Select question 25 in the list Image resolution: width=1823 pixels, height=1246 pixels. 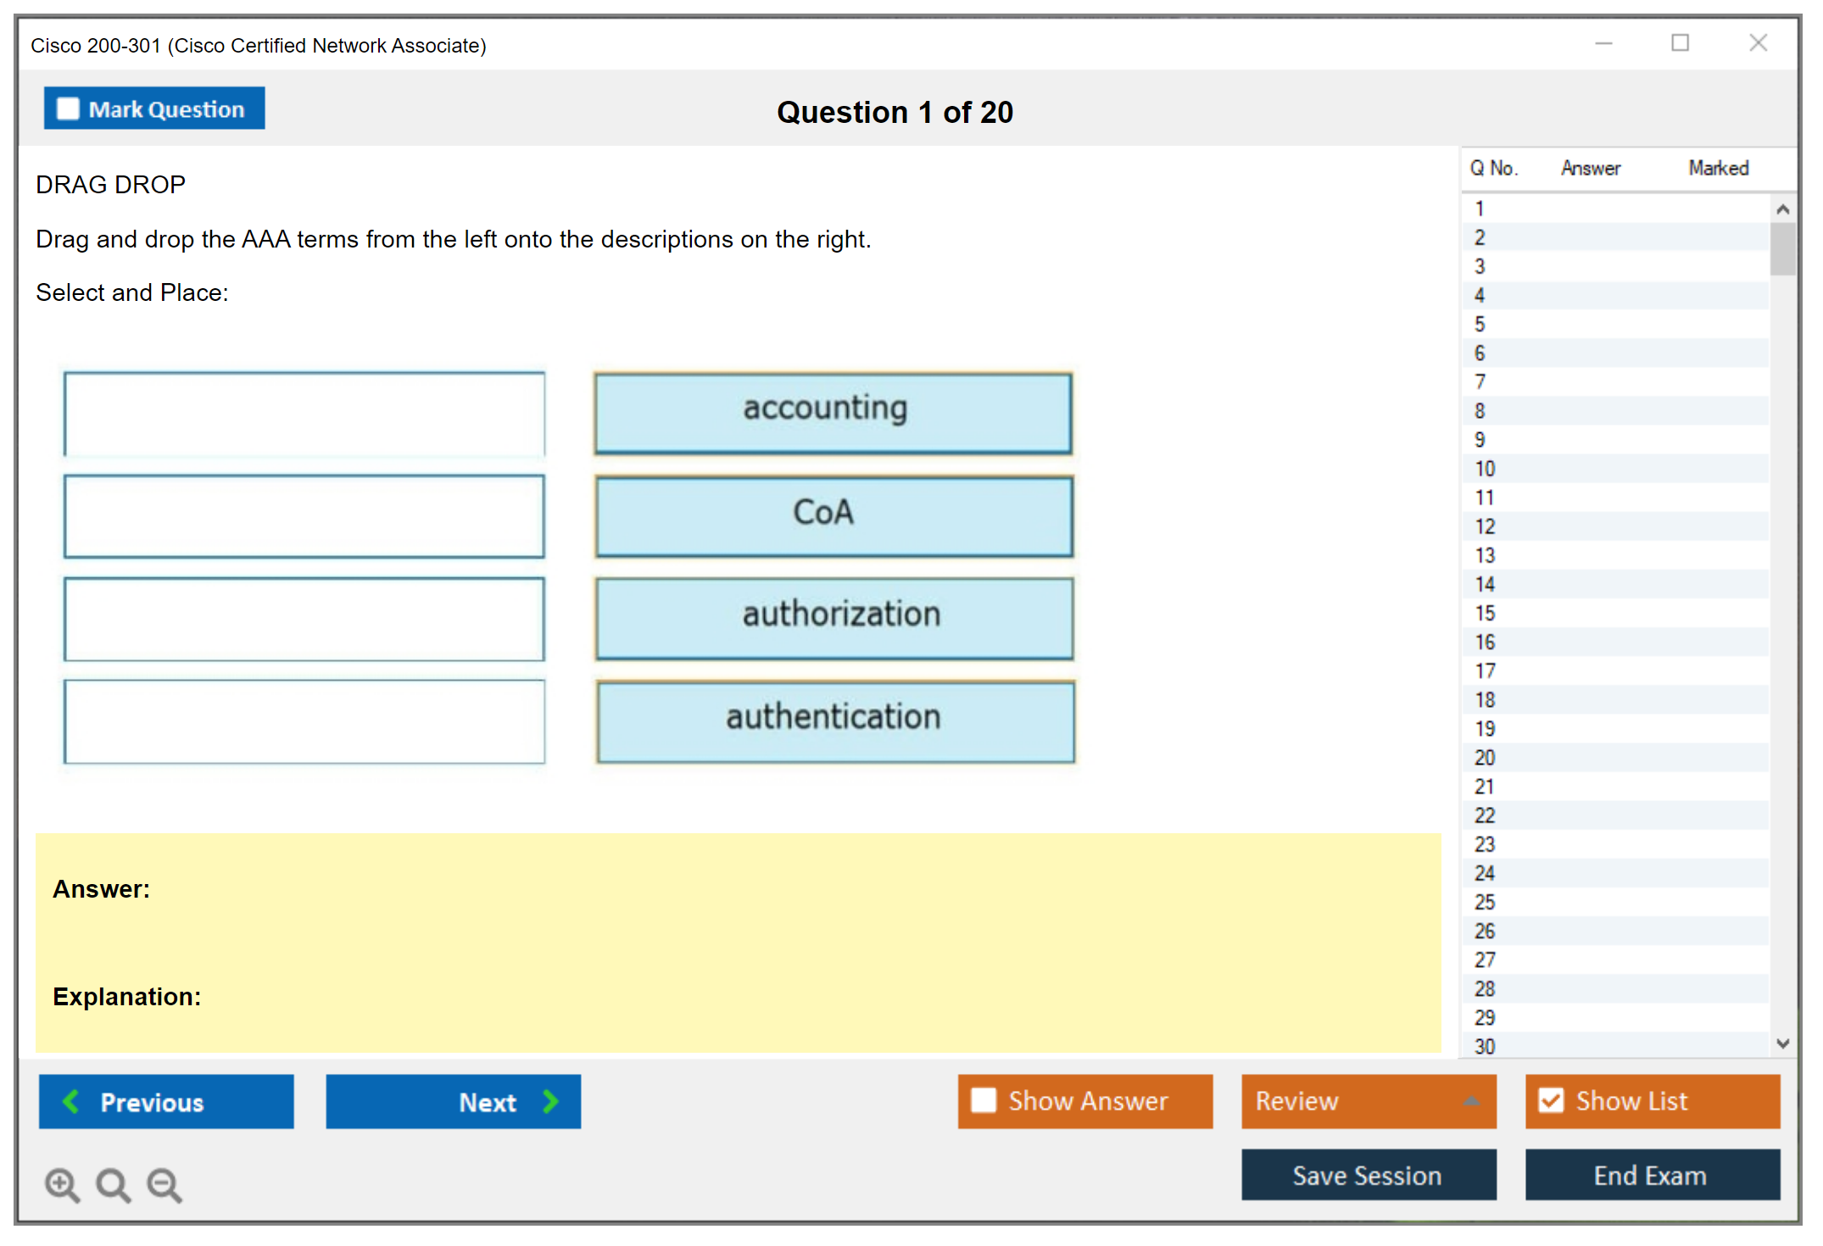coord(1485,902)
